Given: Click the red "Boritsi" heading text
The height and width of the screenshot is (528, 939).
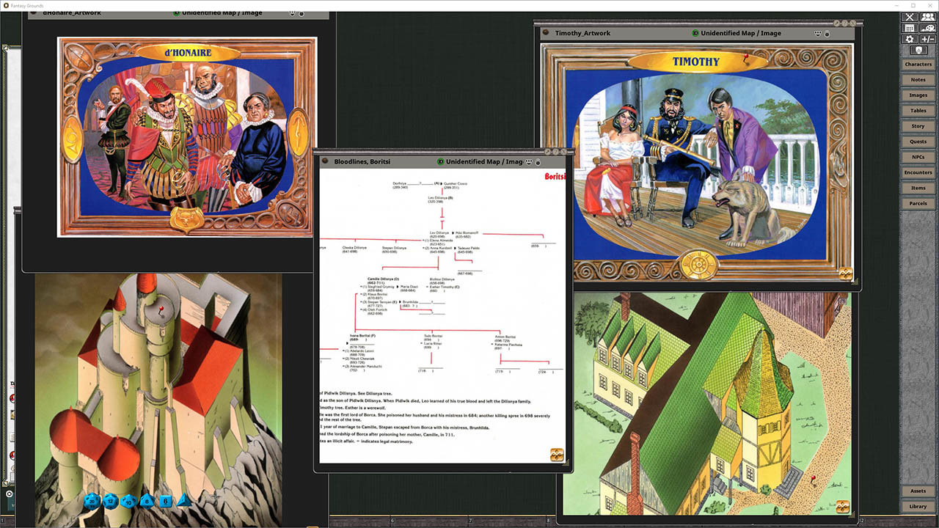Looking at the screenshot, I should click(555, 176).
